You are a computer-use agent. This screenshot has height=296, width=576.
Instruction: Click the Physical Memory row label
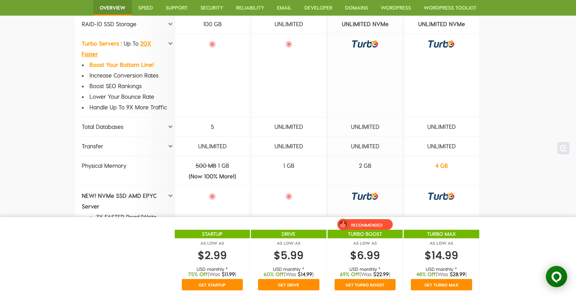coord(104,166)
